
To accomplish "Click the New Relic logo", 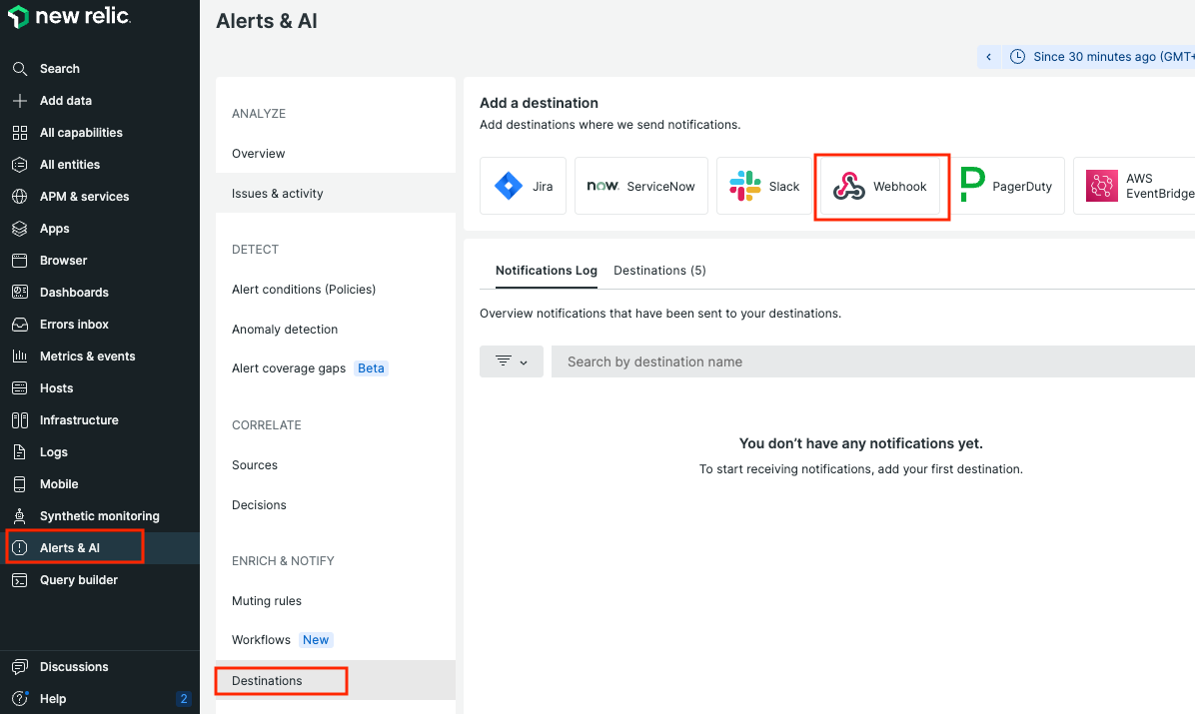I will click(68, 16).
